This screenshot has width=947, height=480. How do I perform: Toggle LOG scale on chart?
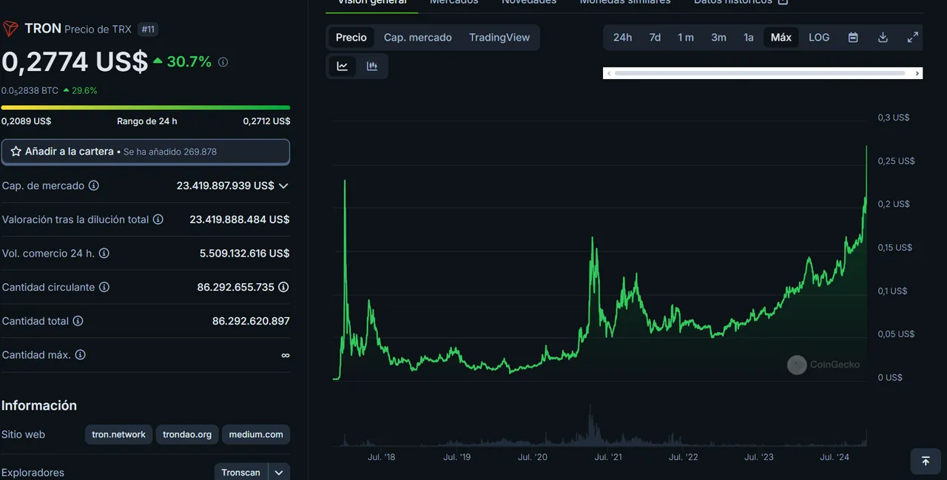(x=819, y=37)
